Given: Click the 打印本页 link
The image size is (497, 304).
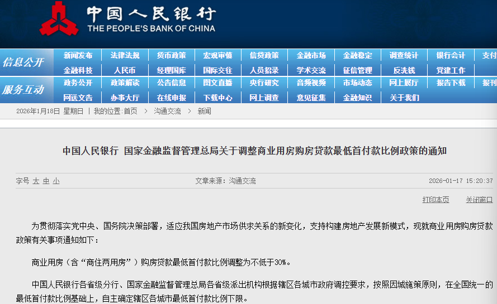Looking at the screenshot, I should click(436, 200).
